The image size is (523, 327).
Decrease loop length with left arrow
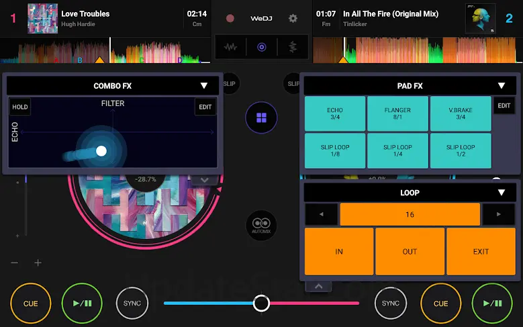322,214
